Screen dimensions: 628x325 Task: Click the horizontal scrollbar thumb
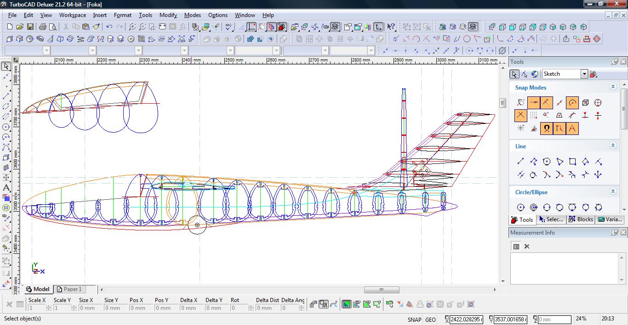pos(381,290)
